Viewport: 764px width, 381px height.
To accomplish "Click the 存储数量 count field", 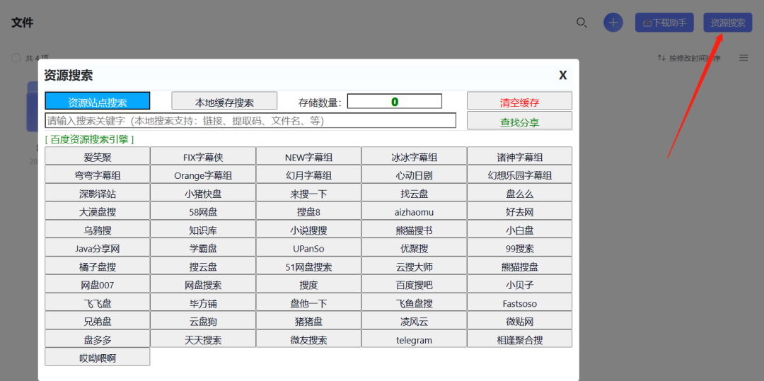I will pos(394,101).
